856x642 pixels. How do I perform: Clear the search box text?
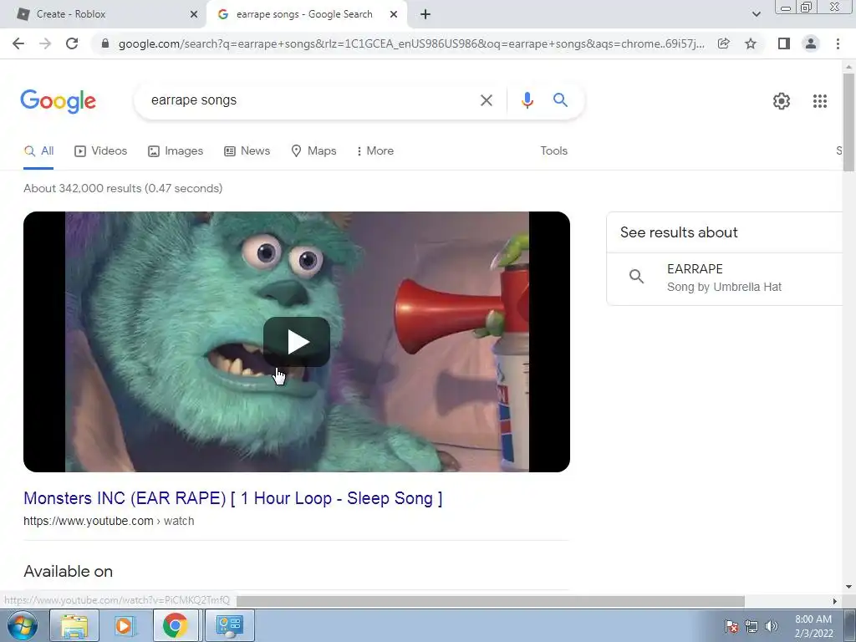pos(486,100)
